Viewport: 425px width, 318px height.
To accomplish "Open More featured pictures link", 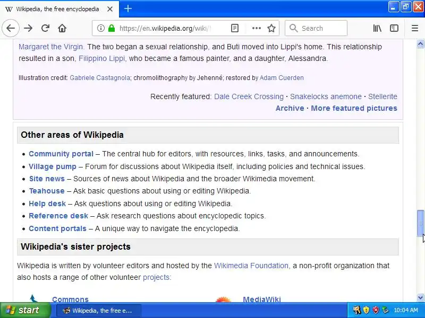I will [x=354, y=108].
